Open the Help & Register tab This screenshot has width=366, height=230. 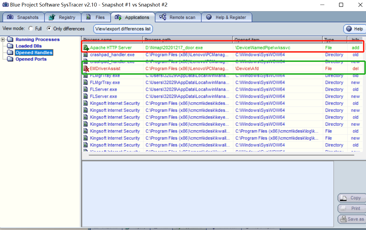227,17
